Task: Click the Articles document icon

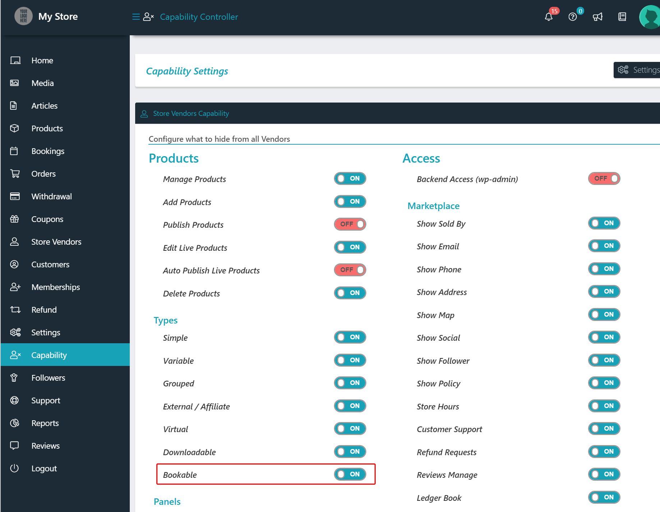Action: [13, 106]
